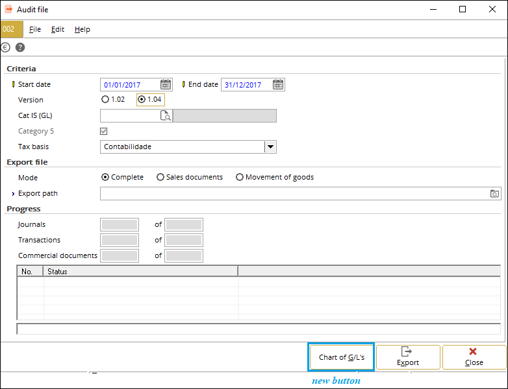Click the Export button
This screenshot has height=389, width=508.
click(x=408, y=357)
